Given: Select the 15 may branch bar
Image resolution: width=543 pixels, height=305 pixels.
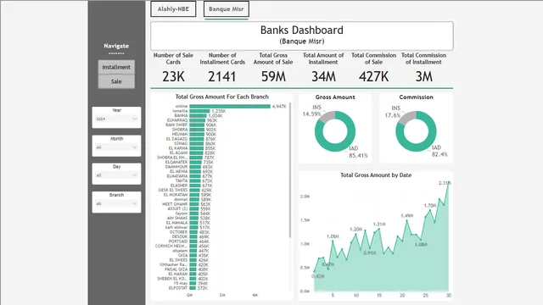Looking at the screenshot, I should point(193,284).
